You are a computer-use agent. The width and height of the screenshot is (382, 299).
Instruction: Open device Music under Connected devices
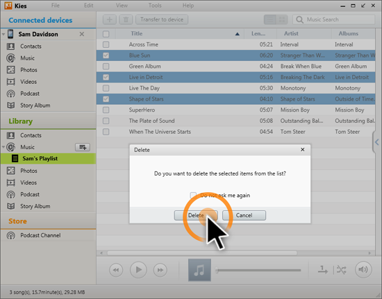(27, 58)
